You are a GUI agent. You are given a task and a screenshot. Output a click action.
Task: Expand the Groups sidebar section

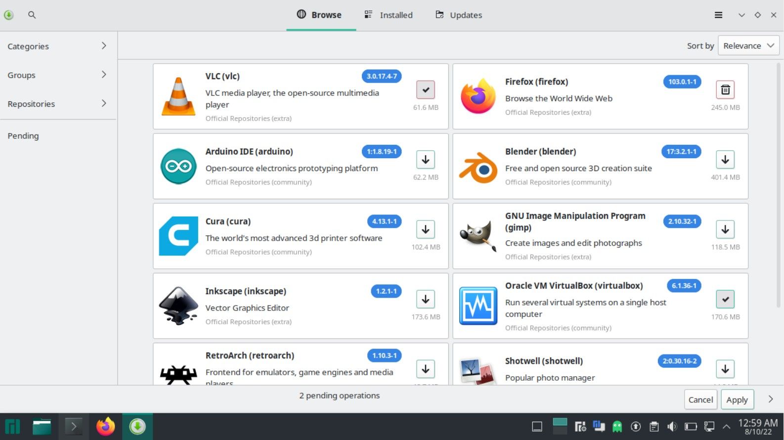click(58, 75)
